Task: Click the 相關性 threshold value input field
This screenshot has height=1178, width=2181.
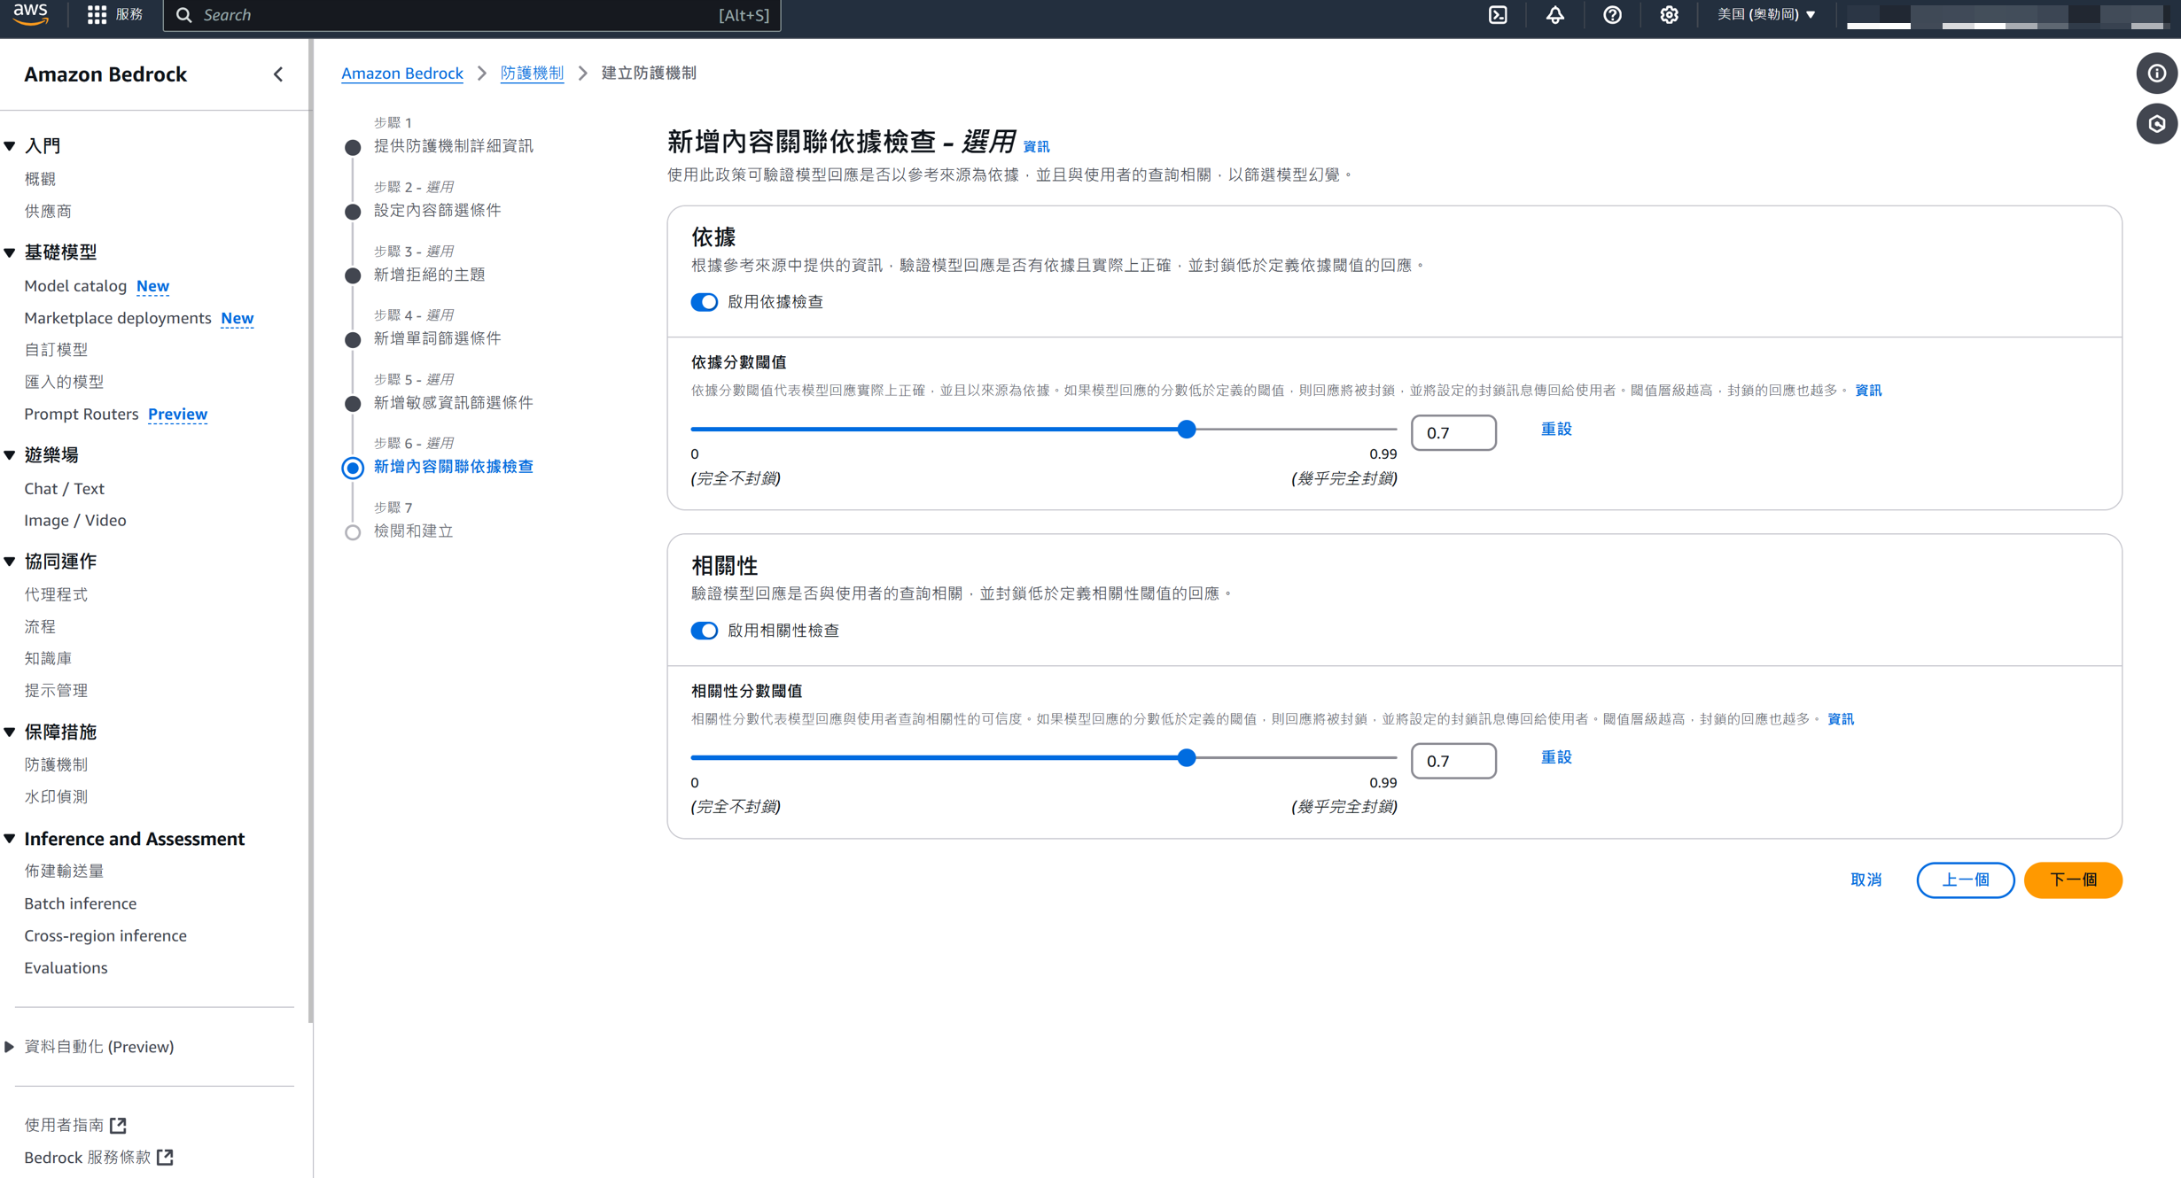Action: pyautogui.click(x=1453, y=761)
